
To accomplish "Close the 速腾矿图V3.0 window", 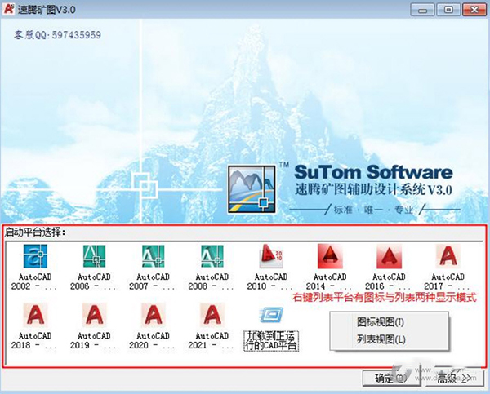I will pos(474,10).
